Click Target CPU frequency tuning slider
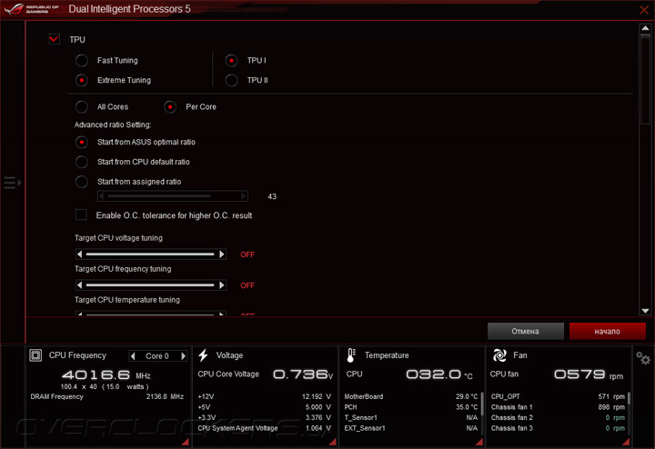 pos(150,285)
